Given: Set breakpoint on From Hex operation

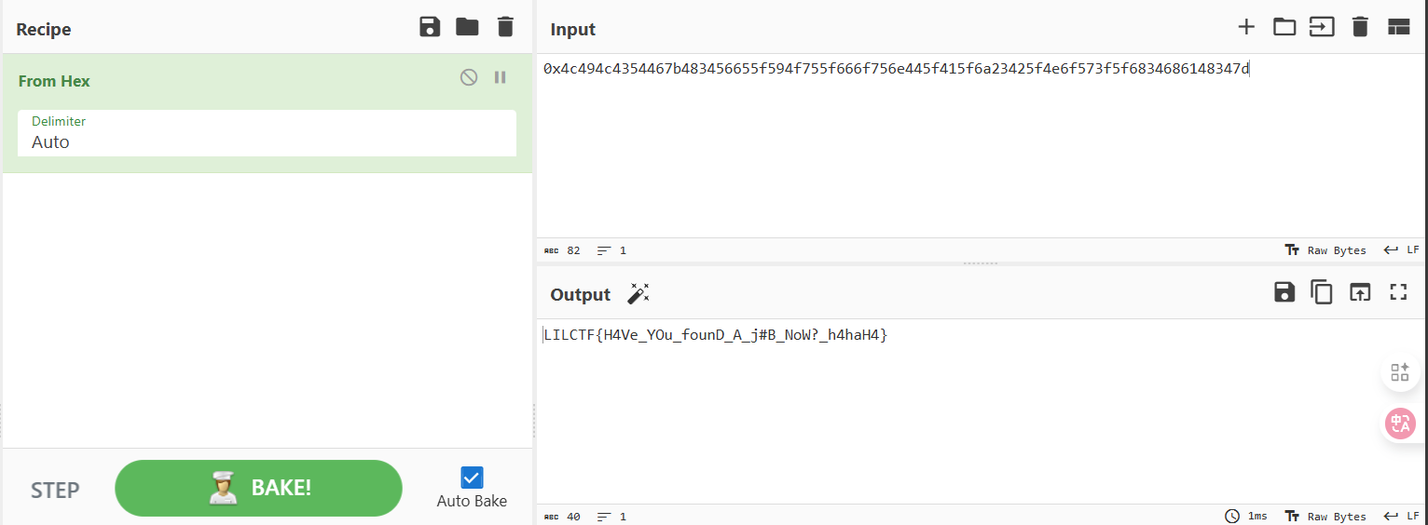Looking at the screenshot, I should point(501,77).
